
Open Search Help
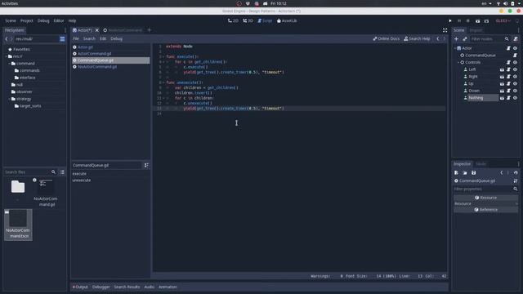click(x=417, y=38)
